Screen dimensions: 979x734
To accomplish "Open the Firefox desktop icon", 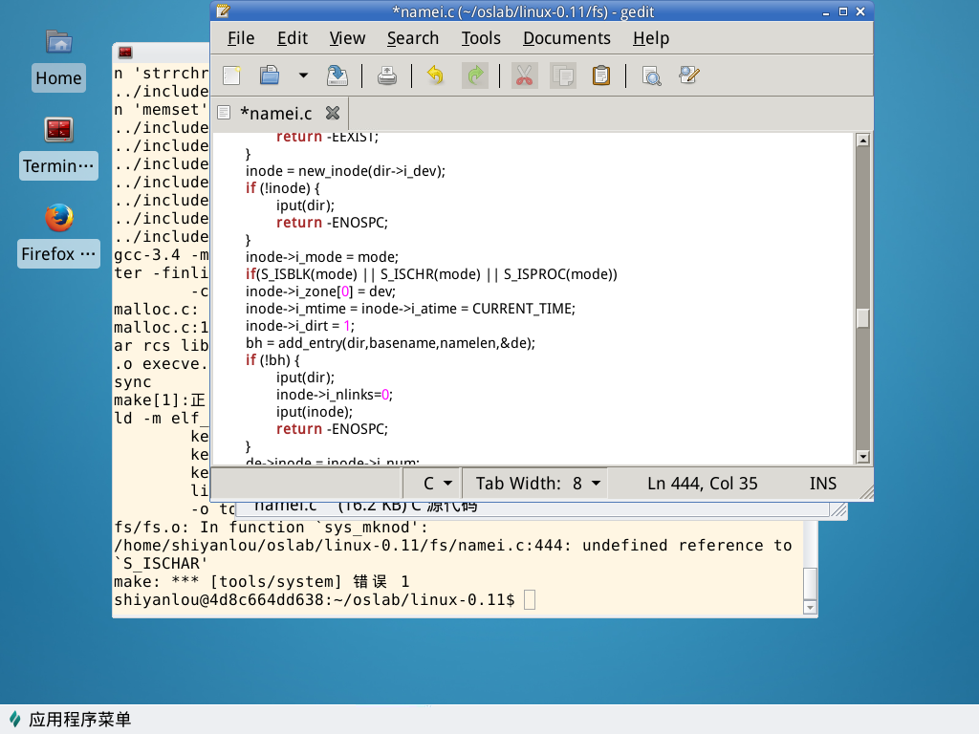I will coord(59,219).
